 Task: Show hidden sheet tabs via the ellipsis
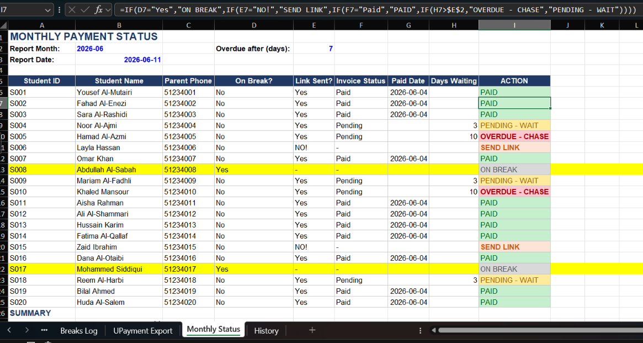(44, 330)
